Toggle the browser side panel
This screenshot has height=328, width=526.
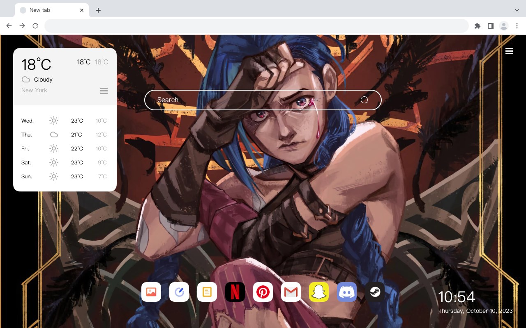pos(490,26)
